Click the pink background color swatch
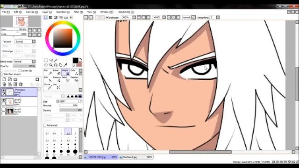The height and width of the screenshot is (168, 299). click(79, 64)
